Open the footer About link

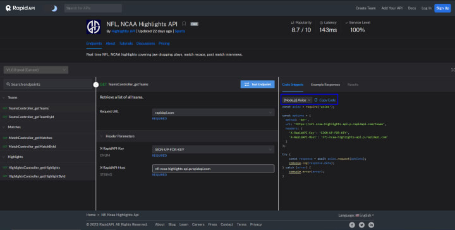[x=160, y=224]
